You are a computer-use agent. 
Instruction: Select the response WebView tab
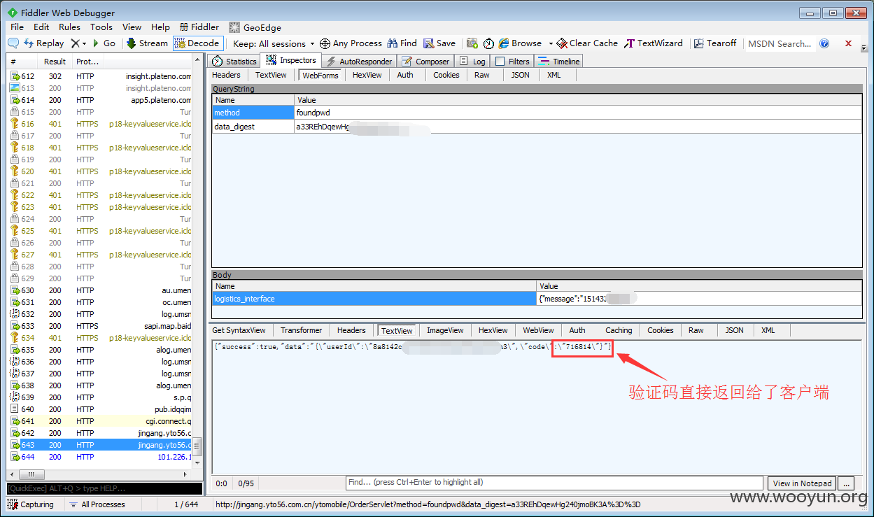pos(538,330)
